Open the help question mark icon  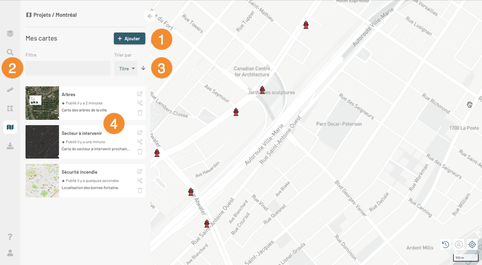tap(10, 236)
